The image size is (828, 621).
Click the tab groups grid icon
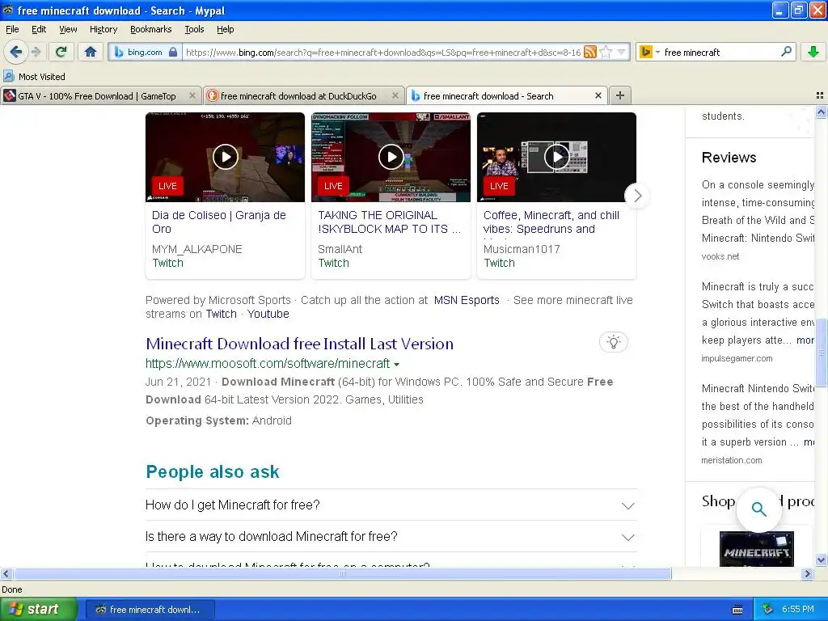tap(820, 95)
